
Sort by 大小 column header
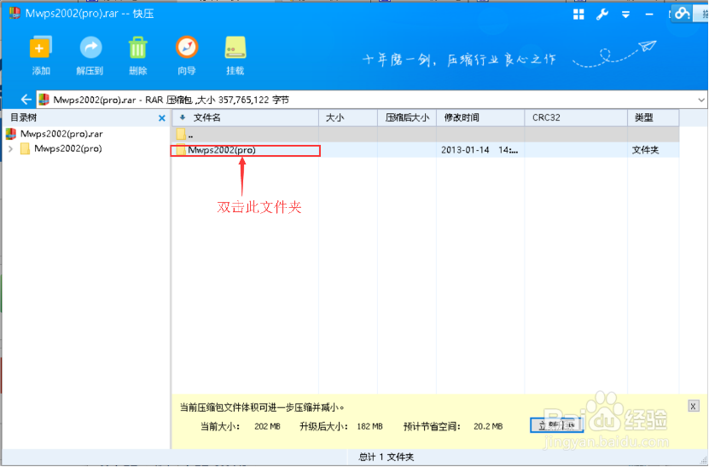pyautogui.click(x=348, y=118)
